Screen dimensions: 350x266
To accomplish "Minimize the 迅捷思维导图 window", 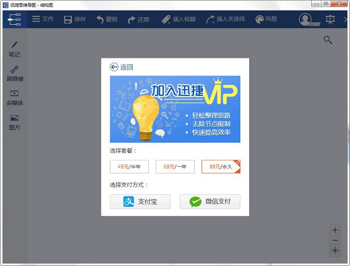I will pos(316,4).
